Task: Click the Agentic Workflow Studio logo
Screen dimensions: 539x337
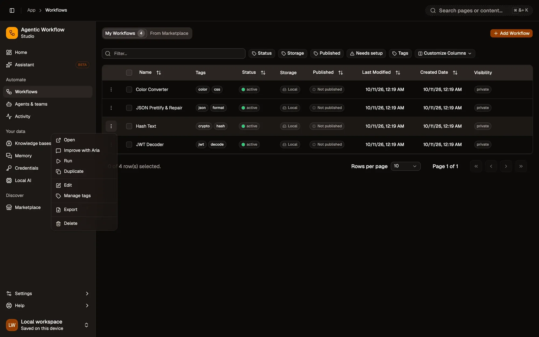Action: click(x=12, y=33)
